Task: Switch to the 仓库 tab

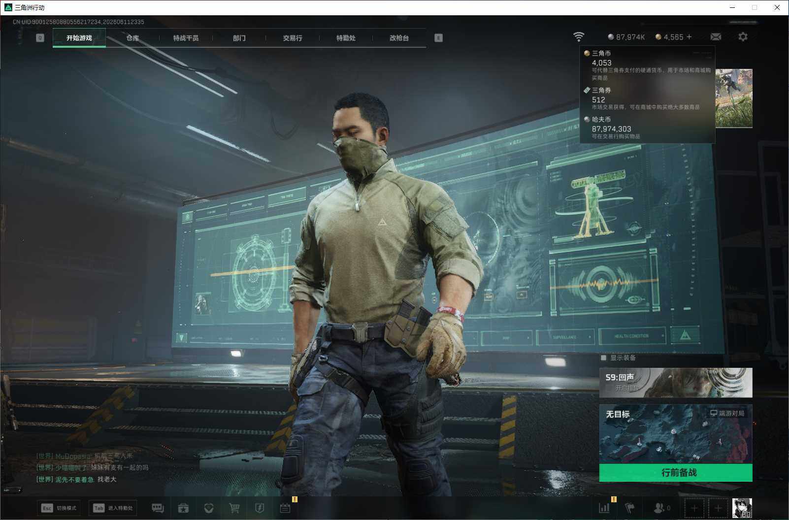Action: (x=132, y=38)
